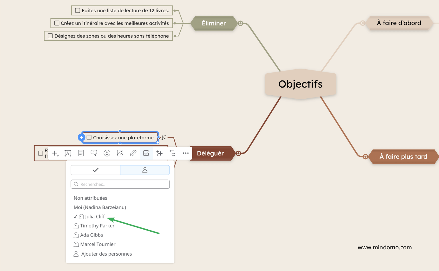Click the add topic plus icon in toolbar

[55, 153]
